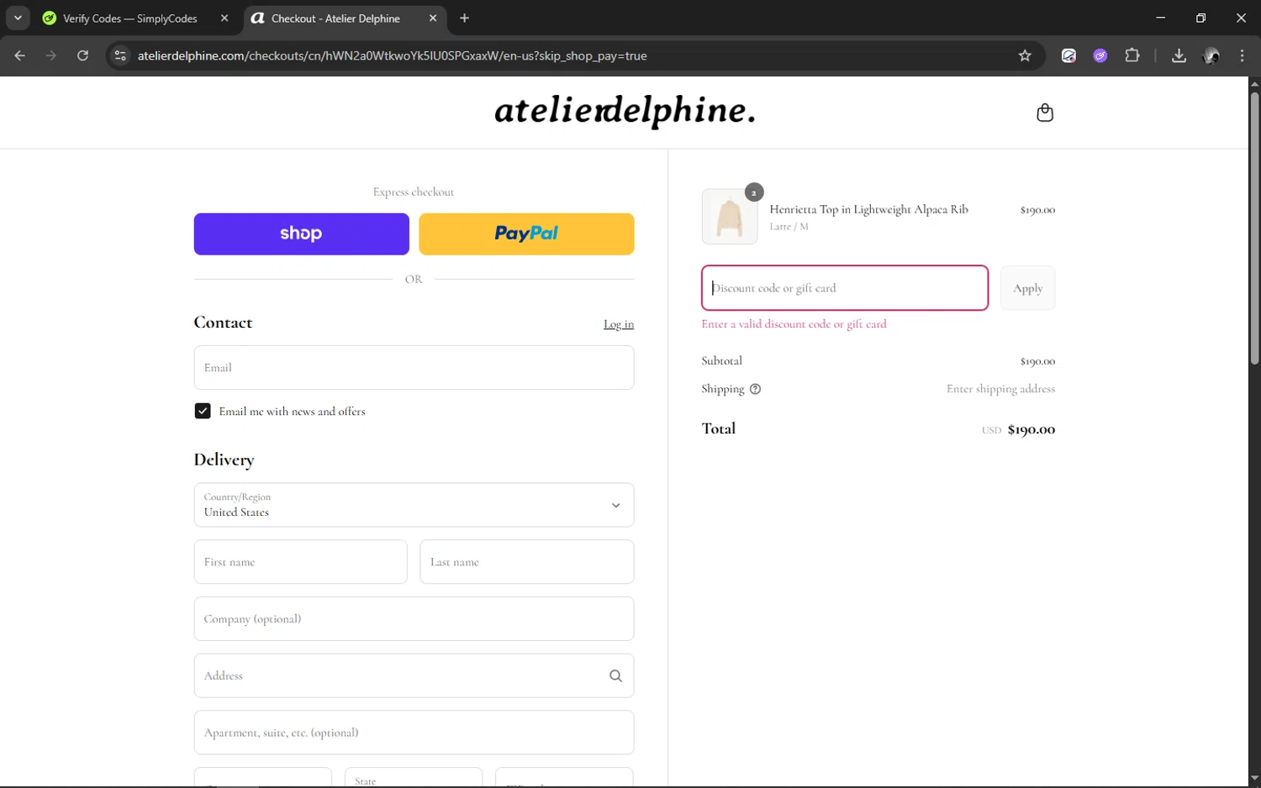Click the bold total amount $190.00
This screenshot has width=1261, height=788.
pyautogui.click(x=1031, y=429)
